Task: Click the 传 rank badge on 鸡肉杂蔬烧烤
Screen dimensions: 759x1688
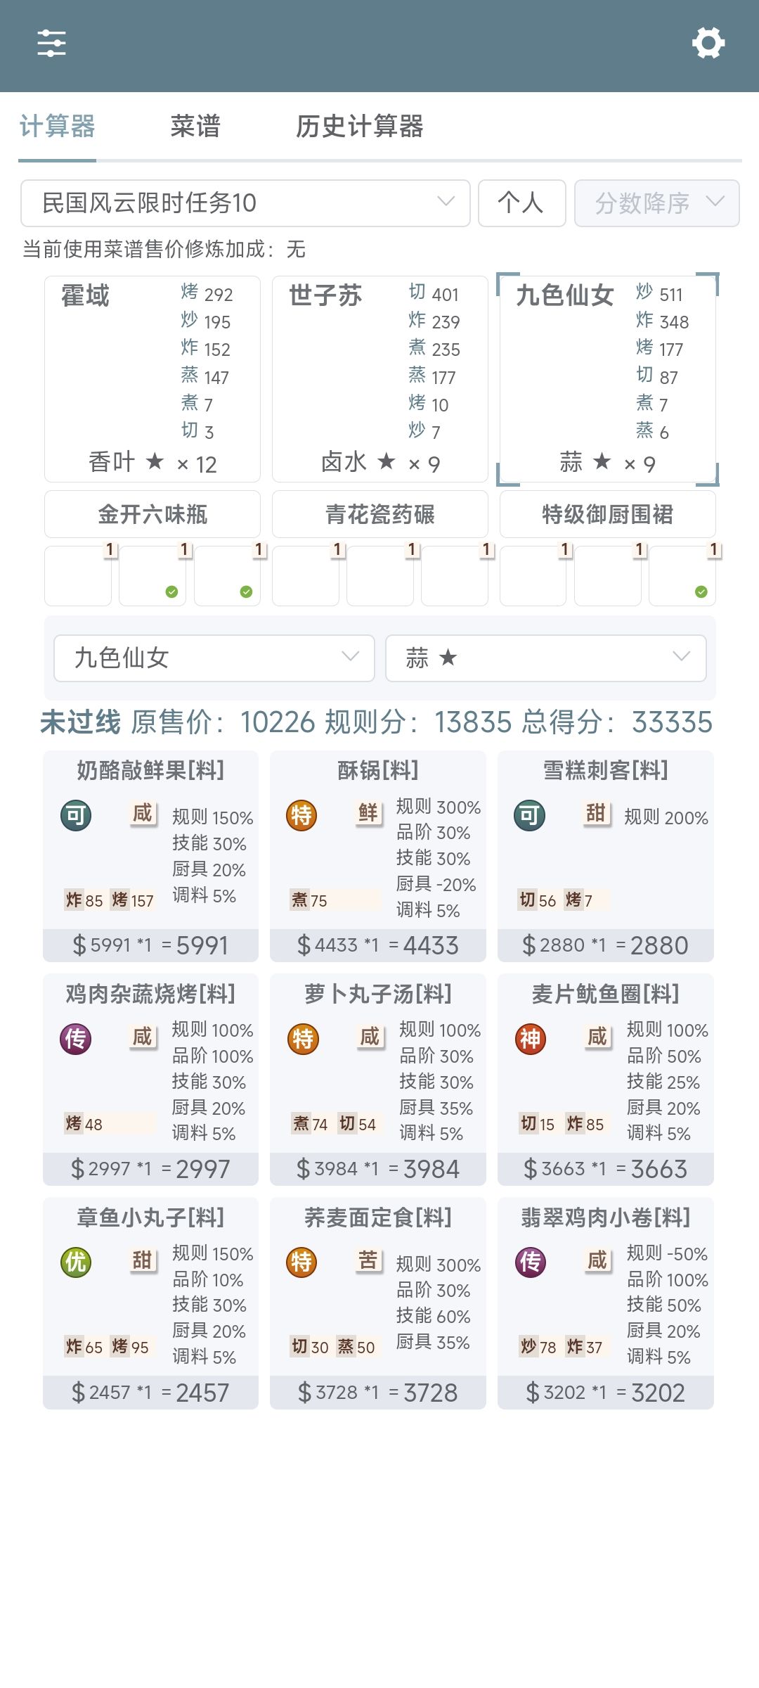Action: (76, 1039)
